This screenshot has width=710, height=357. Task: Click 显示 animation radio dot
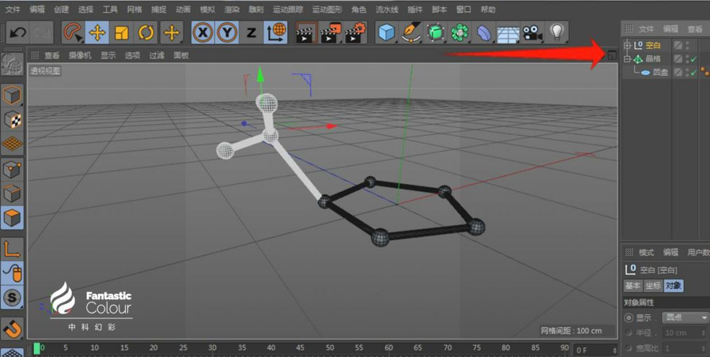628,318
